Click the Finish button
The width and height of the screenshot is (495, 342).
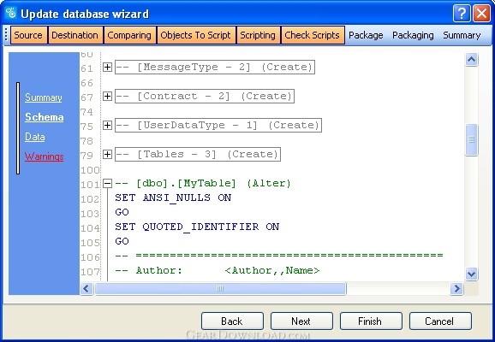click(x=371, y=321)
